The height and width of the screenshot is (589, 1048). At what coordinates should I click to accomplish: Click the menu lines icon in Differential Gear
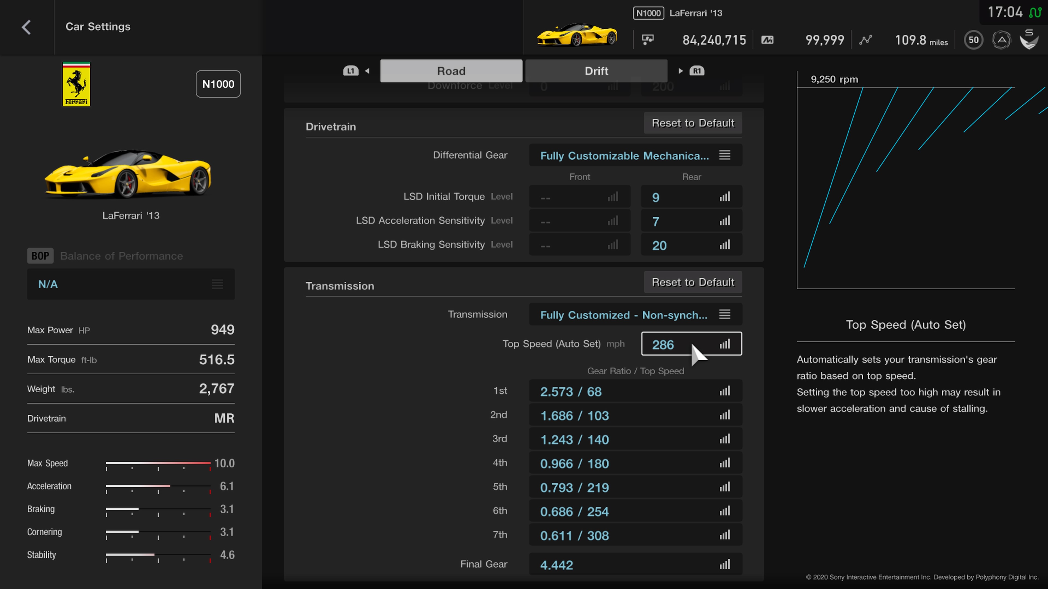click(x=725, y=155)
